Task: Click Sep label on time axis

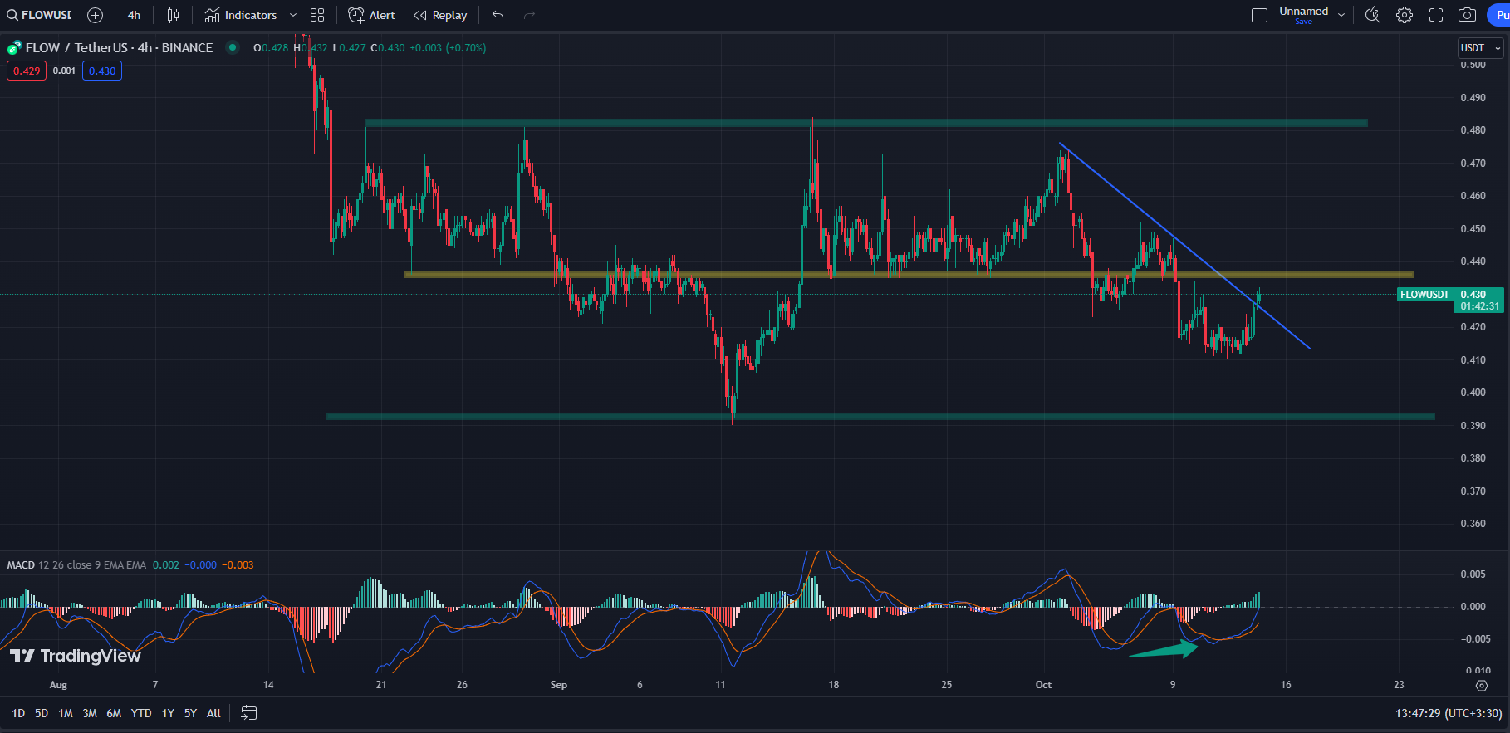Action: (x=558, y=685)
